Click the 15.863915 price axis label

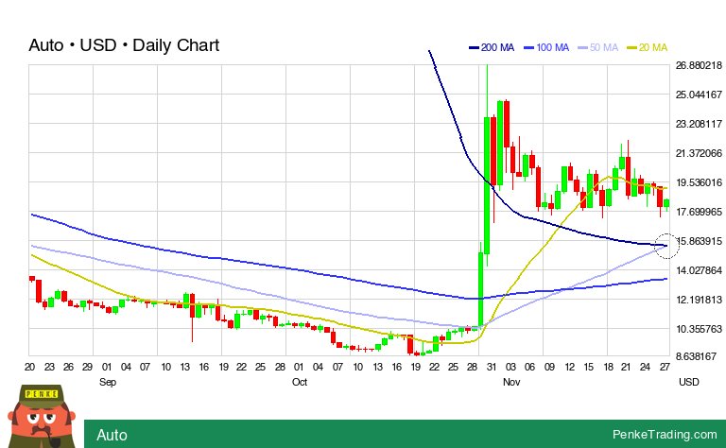700,241
